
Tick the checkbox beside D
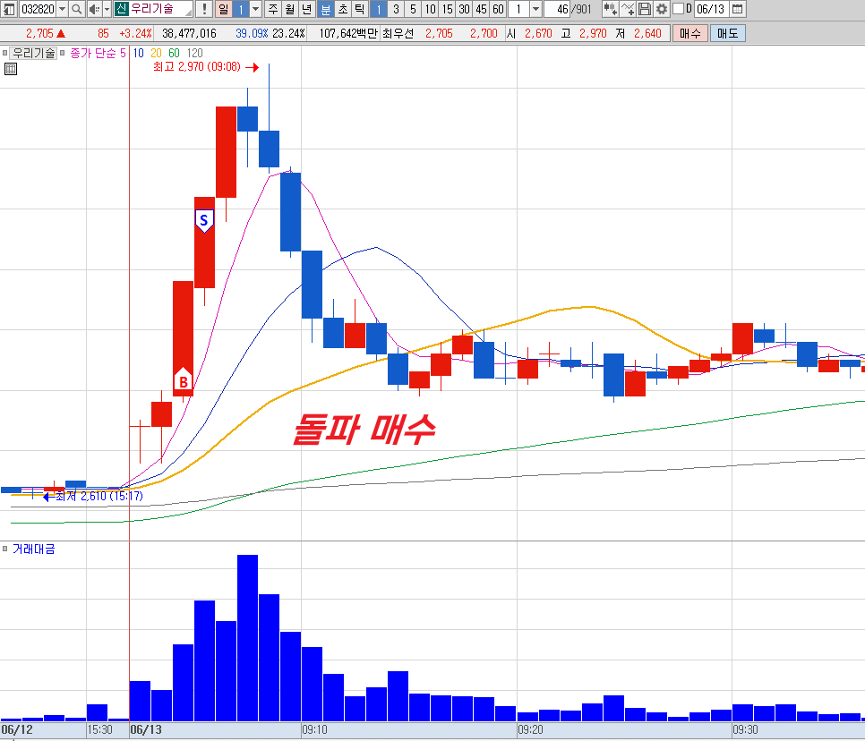pos(679,8)
